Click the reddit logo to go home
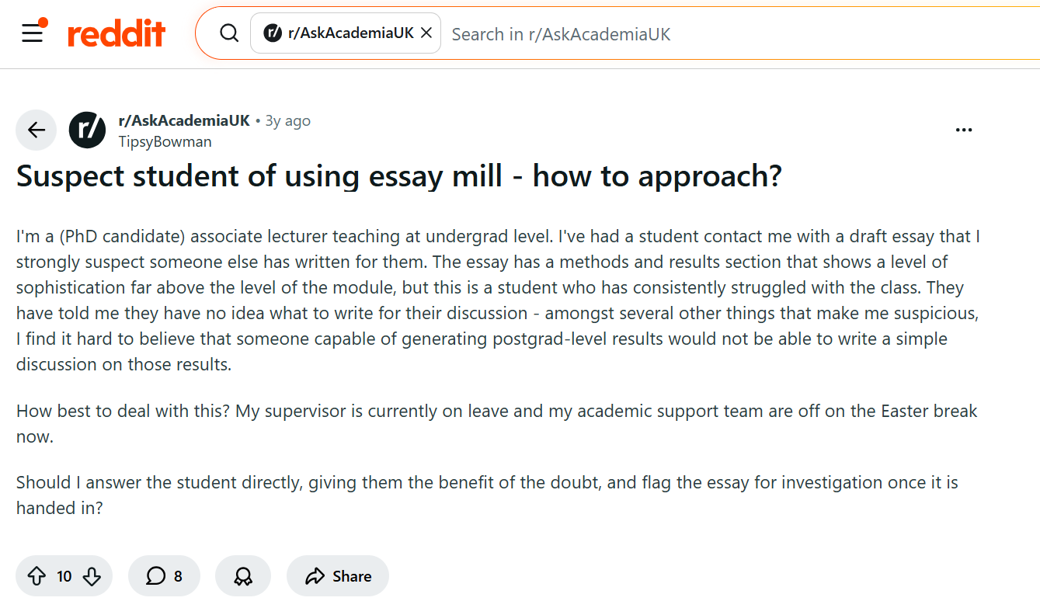Viewport: 1040px width, 615px height. [117, 33]
